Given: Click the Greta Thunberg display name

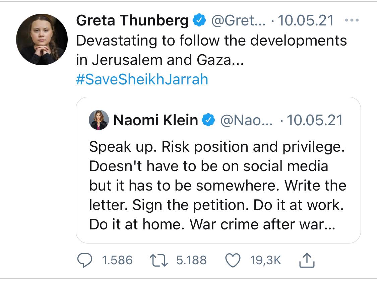Looking at the screenshot, I should click(x=132, y=20).
